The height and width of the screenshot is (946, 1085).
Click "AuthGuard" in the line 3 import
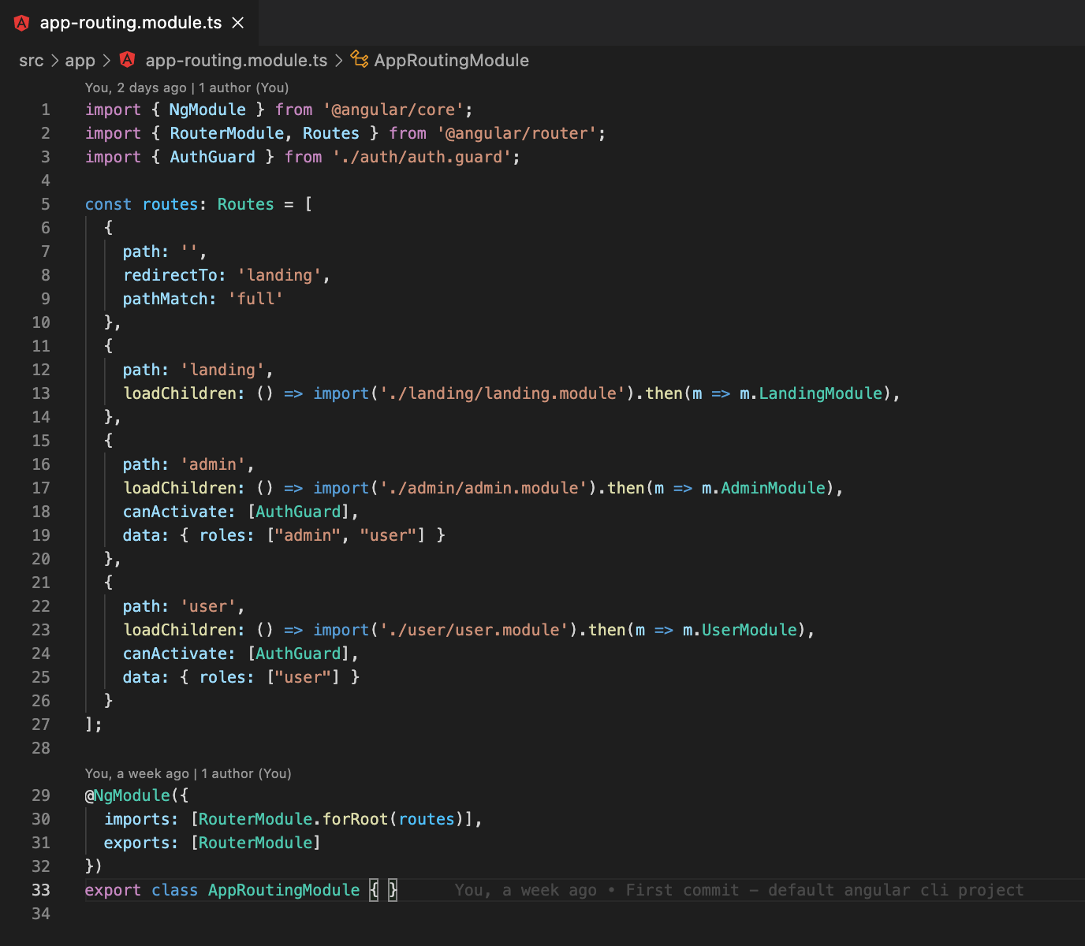213,157
